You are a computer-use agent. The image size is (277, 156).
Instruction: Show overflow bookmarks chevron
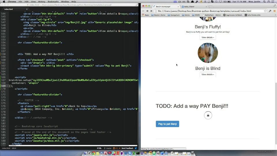(x=275, y=15)
